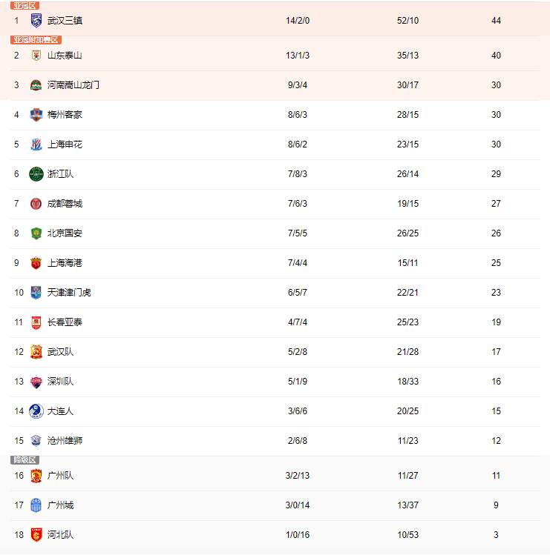Click the 亚冠区 zone label
Image resolution: width=550 pixels, height=555 pixels.
click(24, 5)
